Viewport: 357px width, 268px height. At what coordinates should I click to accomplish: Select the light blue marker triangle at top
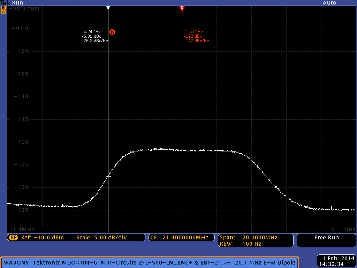click(108, 8)
